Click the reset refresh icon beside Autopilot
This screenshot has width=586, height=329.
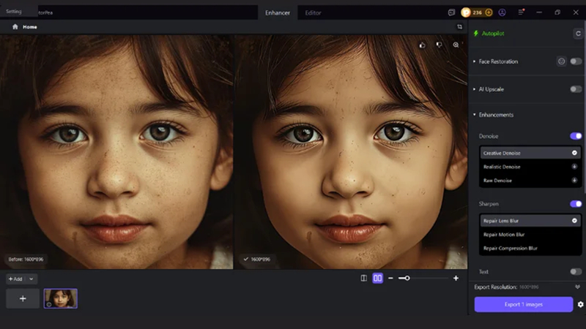tap(578, 34)
